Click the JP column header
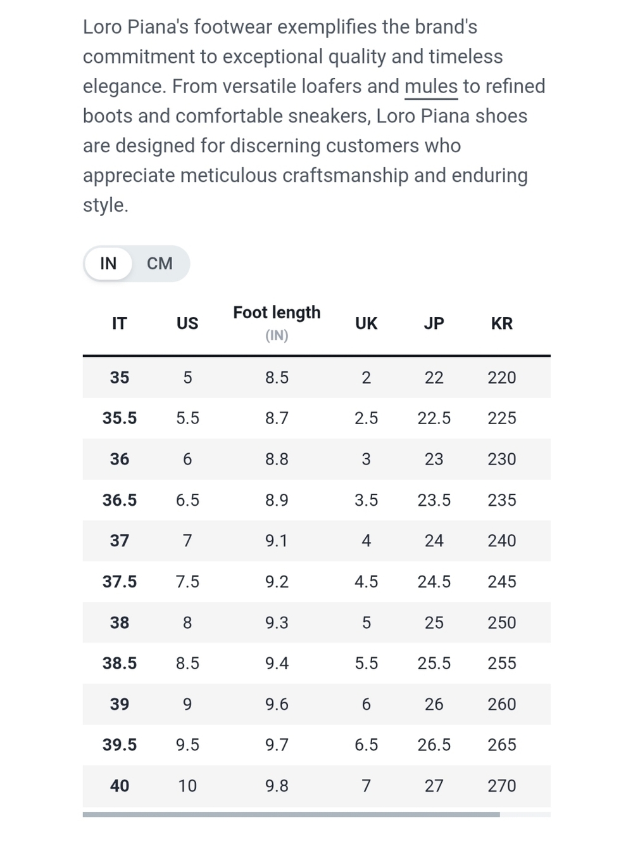 click(x=434, y=323)
